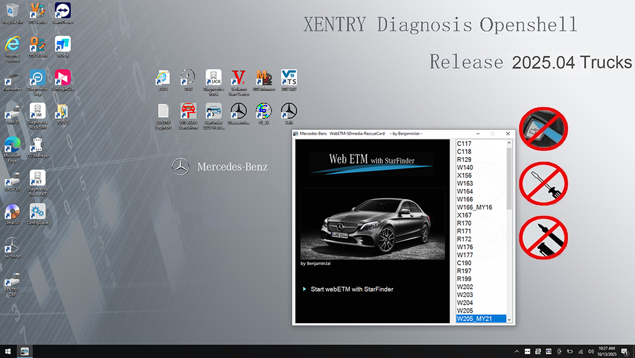Launch Diagnostics Truck AKT icon
Image resolution: width=635 pixels, height=358 pixels.
click(x=37, y=179)
